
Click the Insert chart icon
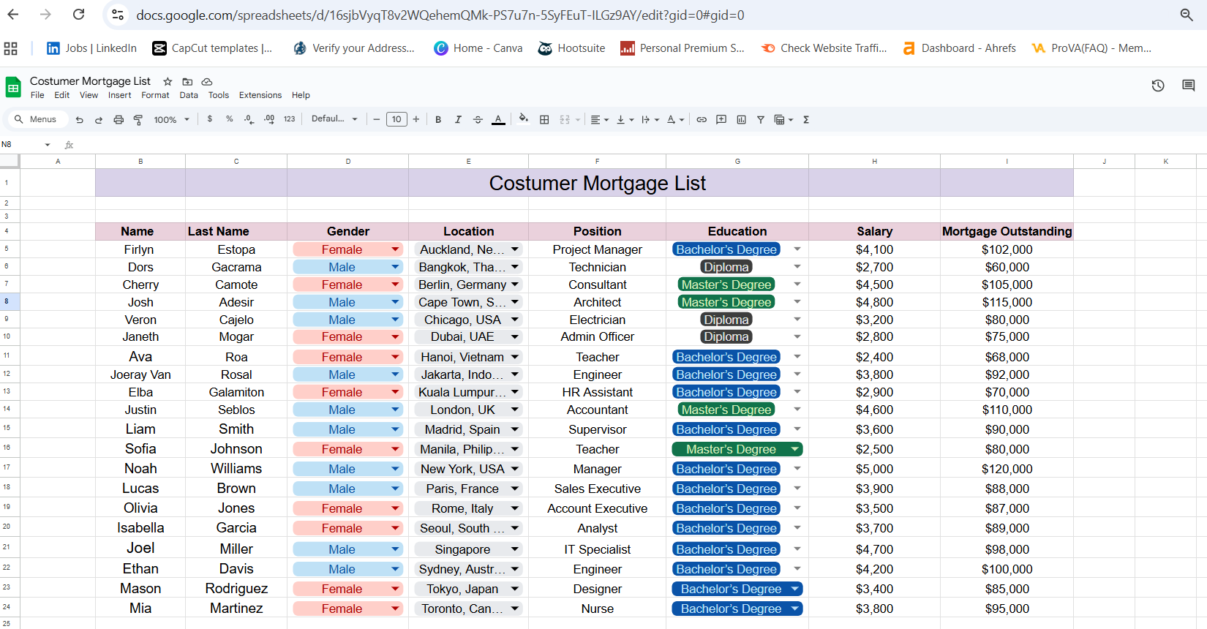[741, 120]
